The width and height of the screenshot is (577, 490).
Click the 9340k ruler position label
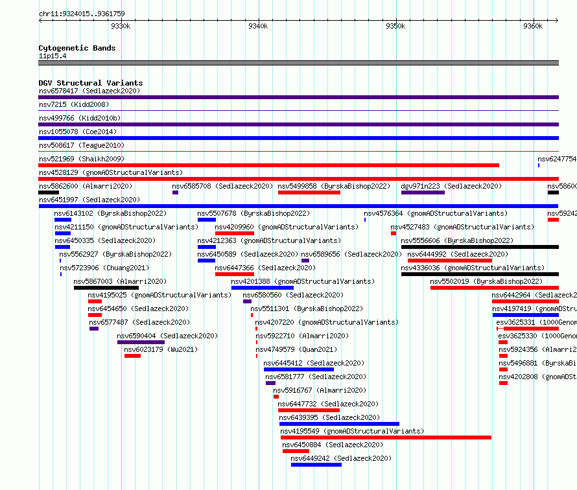click(258, 26)
